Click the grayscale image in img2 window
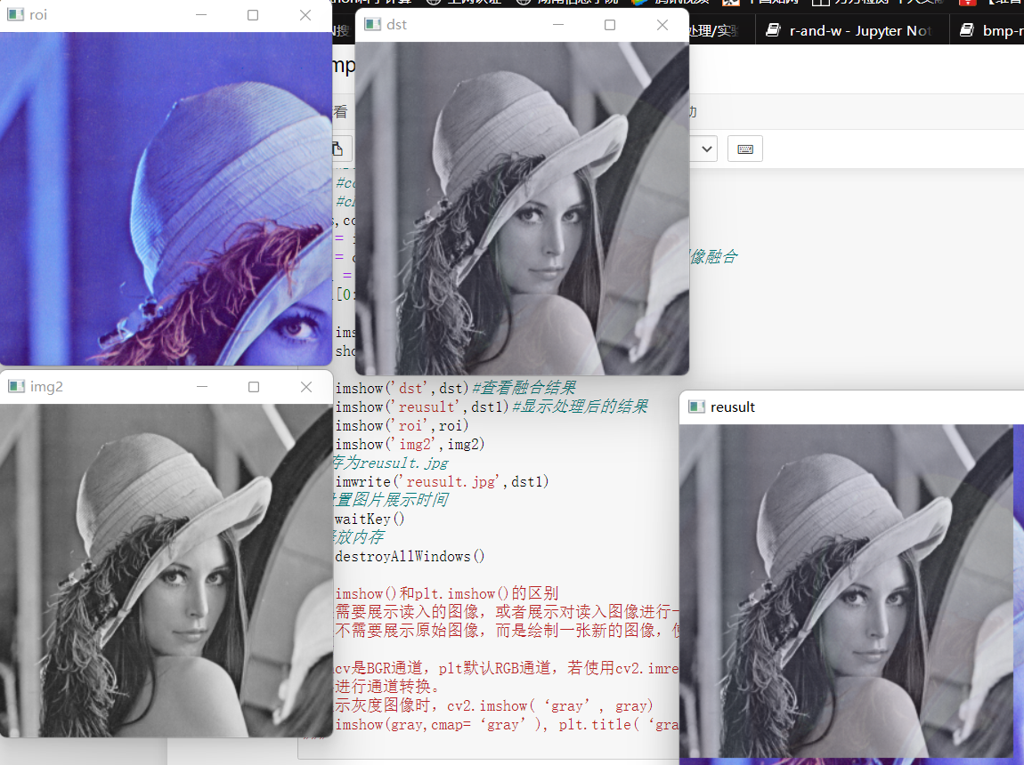Image resolution: width=1024 pixels, height=765 pixels. tap(167, 571)
